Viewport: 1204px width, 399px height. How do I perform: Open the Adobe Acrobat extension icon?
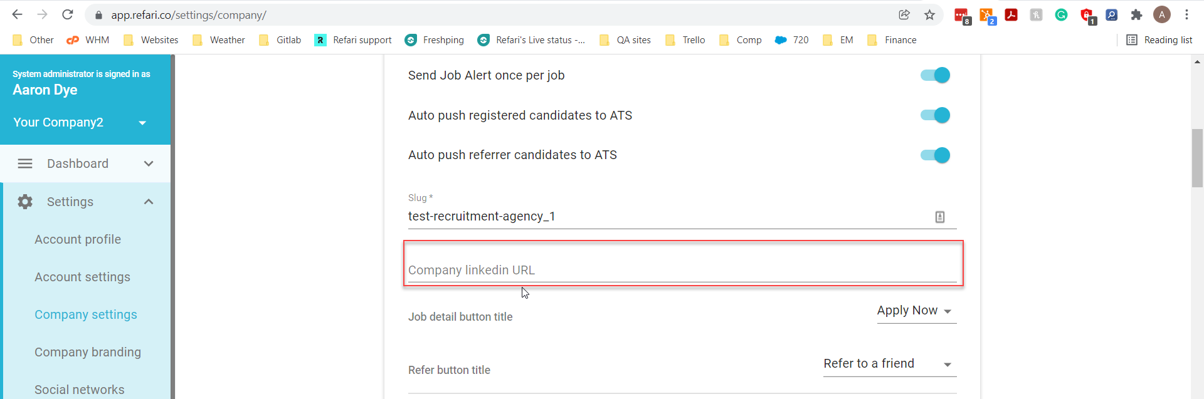pos(1011,14)
